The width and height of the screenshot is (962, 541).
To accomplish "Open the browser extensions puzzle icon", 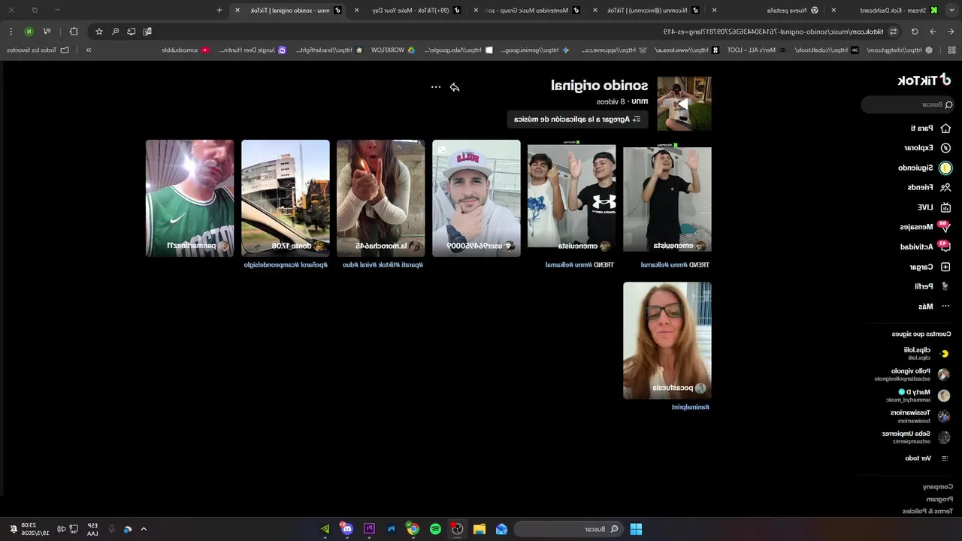I will (74, 32).
